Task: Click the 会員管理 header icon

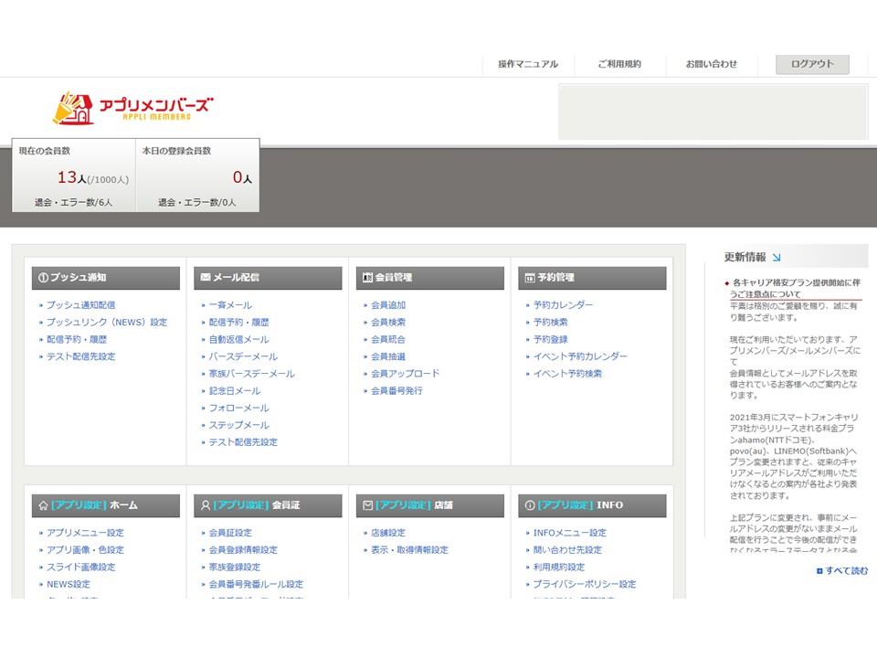Action: pos(367,278)
